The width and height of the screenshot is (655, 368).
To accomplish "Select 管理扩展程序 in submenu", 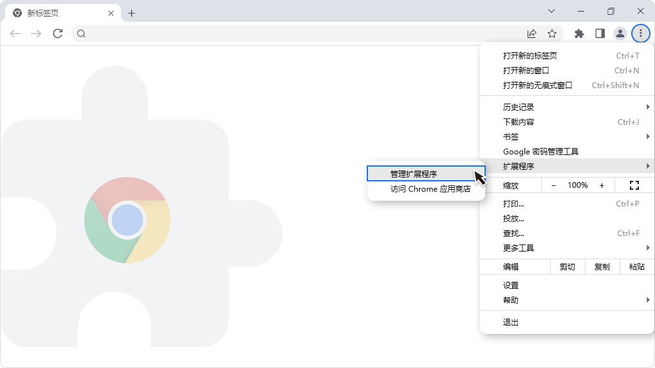I will point(426,174).
